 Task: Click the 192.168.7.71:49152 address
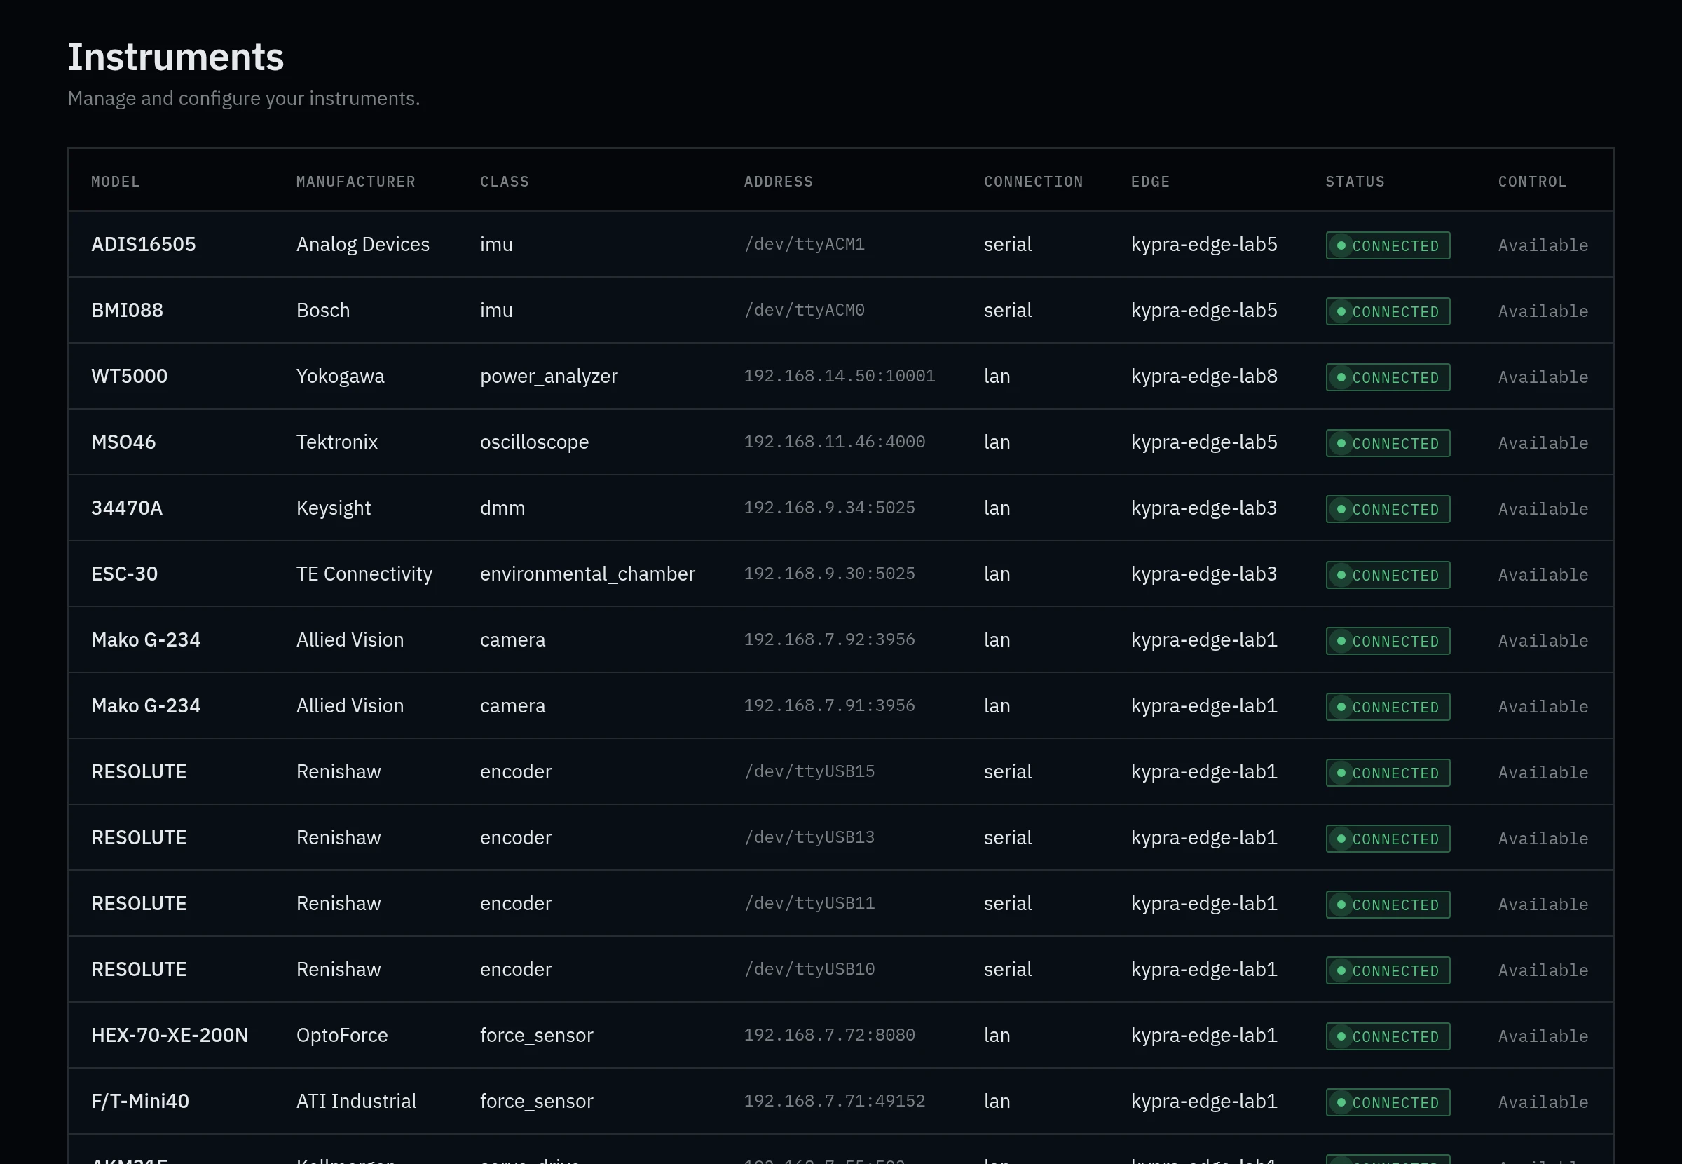834,1102
